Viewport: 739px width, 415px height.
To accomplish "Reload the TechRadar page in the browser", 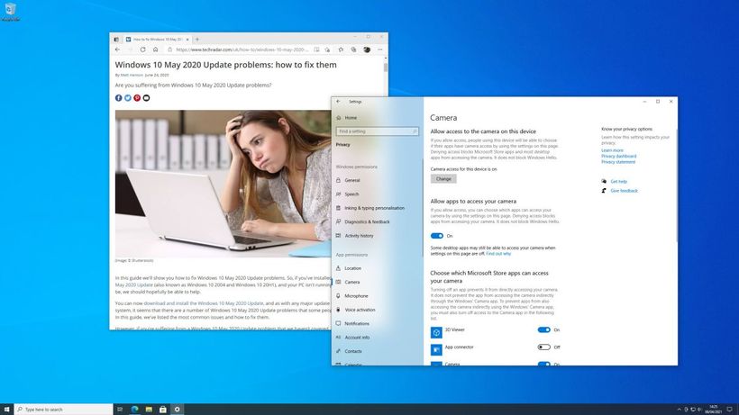I will point(142,50).
